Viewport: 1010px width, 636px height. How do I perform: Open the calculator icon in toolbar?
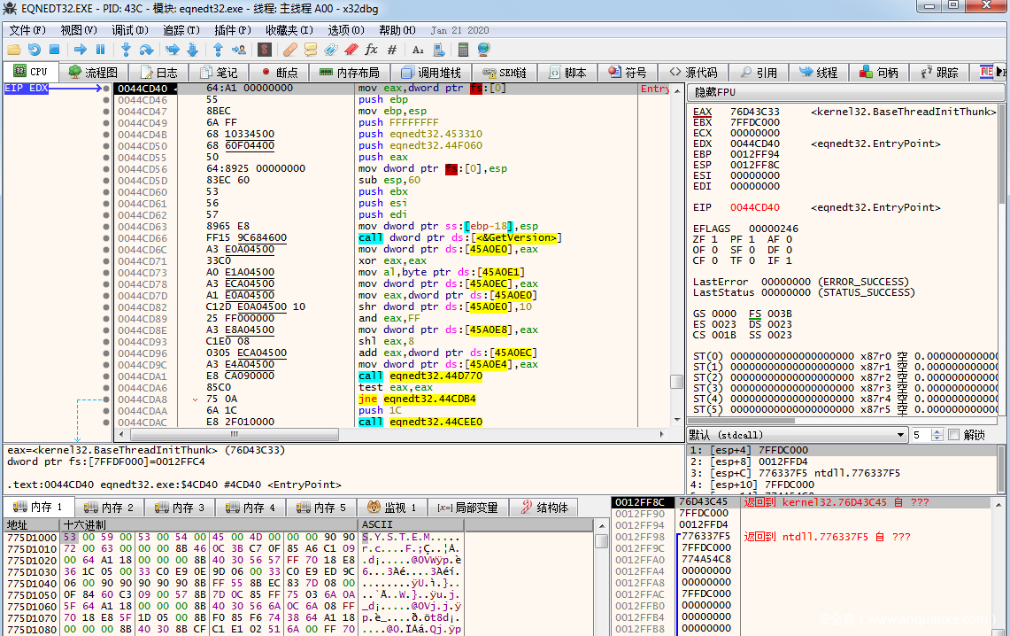[x=463, y=50]
